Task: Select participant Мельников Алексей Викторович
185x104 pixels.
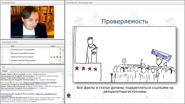Action: pos(23,53)
